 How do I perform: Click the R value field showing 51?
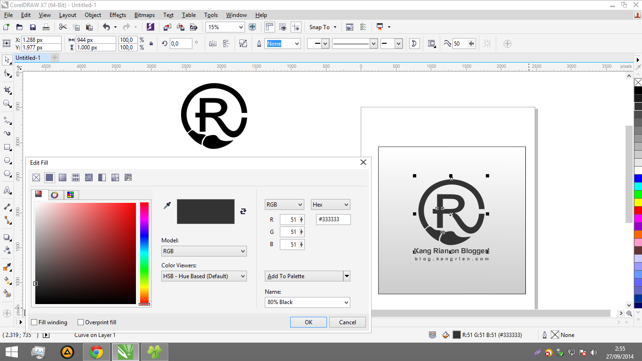click(x=292, y=220)
